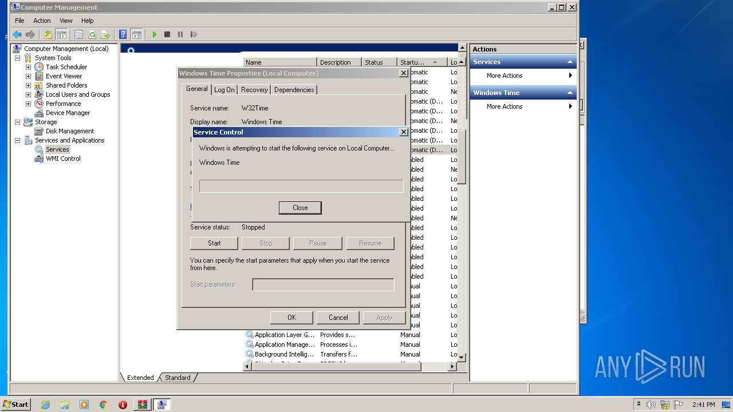This screenshot has height=412, width=733.
Task: Select Disk Management in the tree
Action: (70, 131)
